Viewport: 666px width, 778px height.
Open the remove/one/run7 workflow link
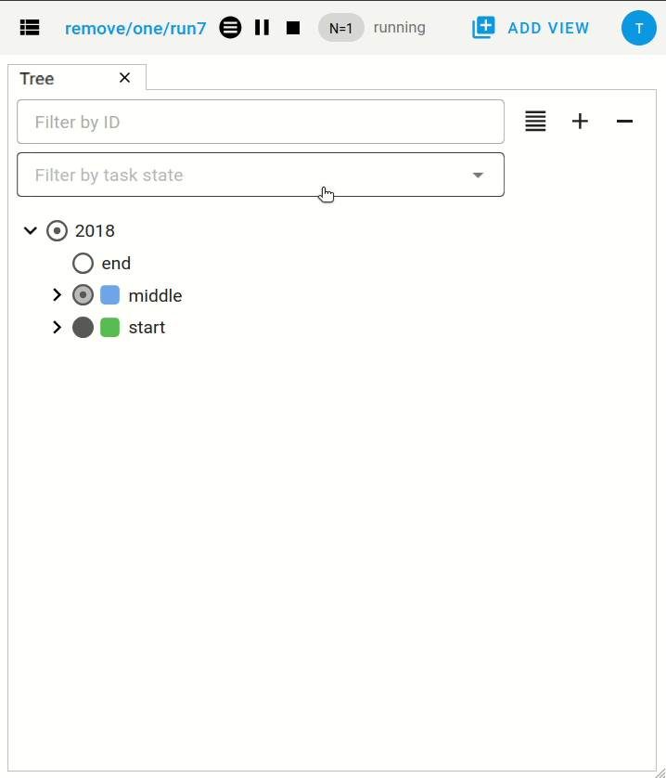(x=135, y=28)
